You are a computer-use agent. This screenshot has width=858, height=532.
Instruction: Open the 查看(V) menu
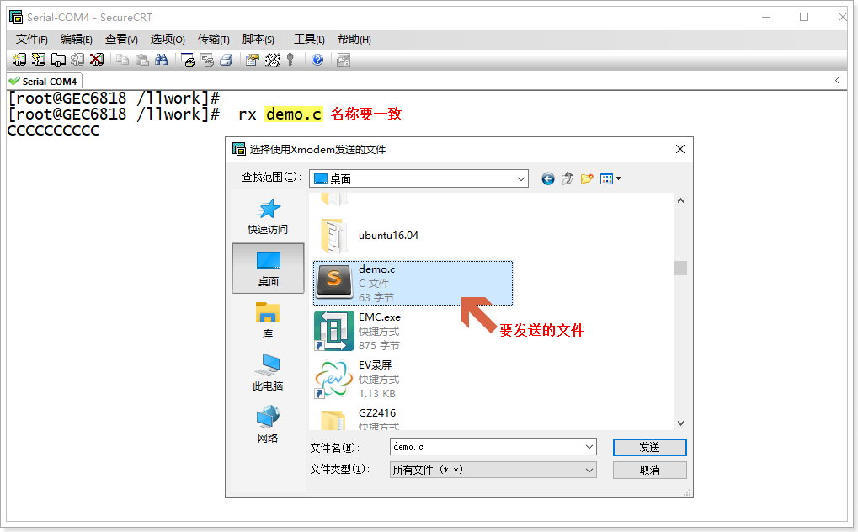121,40
